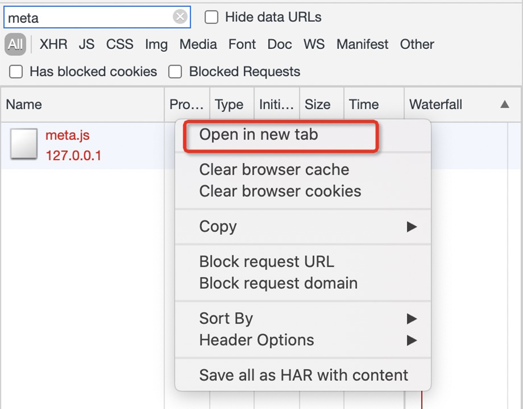Choose Open in new tab

259,135
